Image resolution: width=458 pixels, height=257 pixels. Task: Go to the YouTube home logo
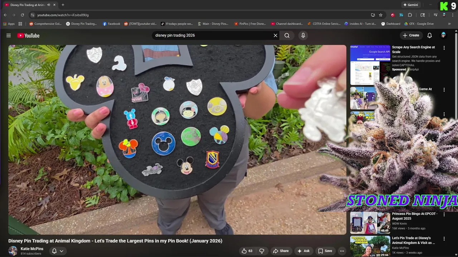tap(28, 35)
